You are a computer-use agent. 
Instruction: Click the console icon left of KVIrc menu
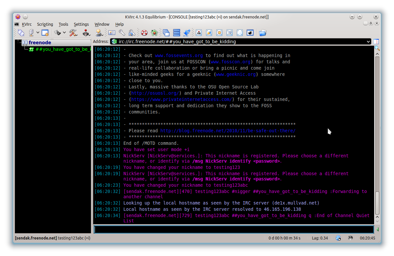pyautogui.click(x=17, y=24)
